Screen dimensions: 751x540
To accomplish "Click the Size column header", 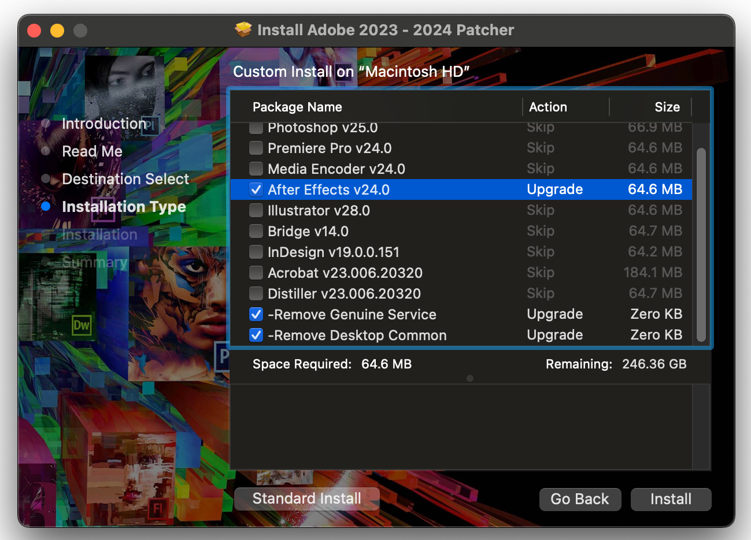I will pyautogui.click(x=668, y=107).
